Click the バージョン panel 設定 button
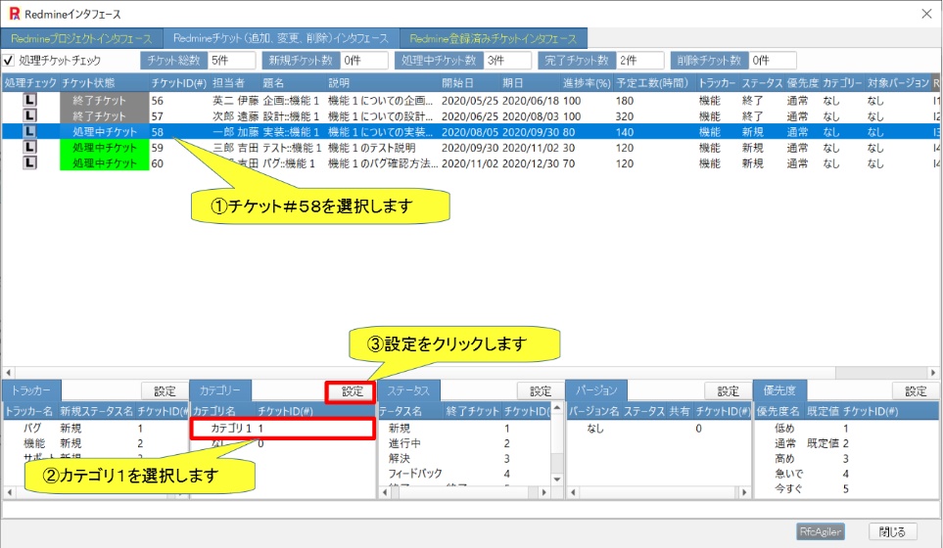Viewport: 943px width, 548px height. 728,391
